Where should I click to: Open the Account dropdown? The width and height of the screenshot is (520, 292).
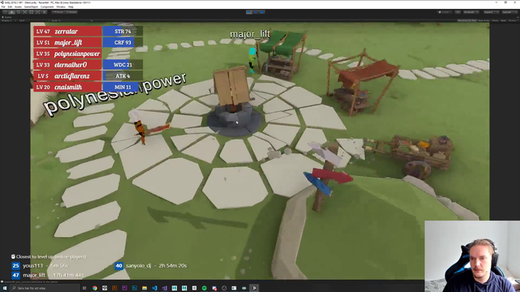coord(471,12)
